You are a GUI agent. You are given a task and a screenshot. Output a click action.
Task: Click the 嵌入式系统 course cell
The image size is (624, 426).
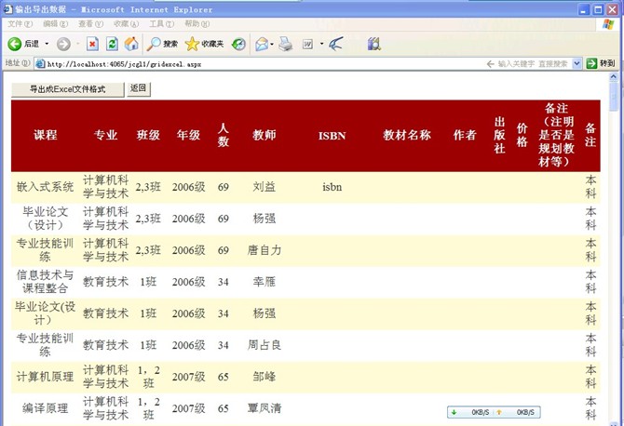46,187
